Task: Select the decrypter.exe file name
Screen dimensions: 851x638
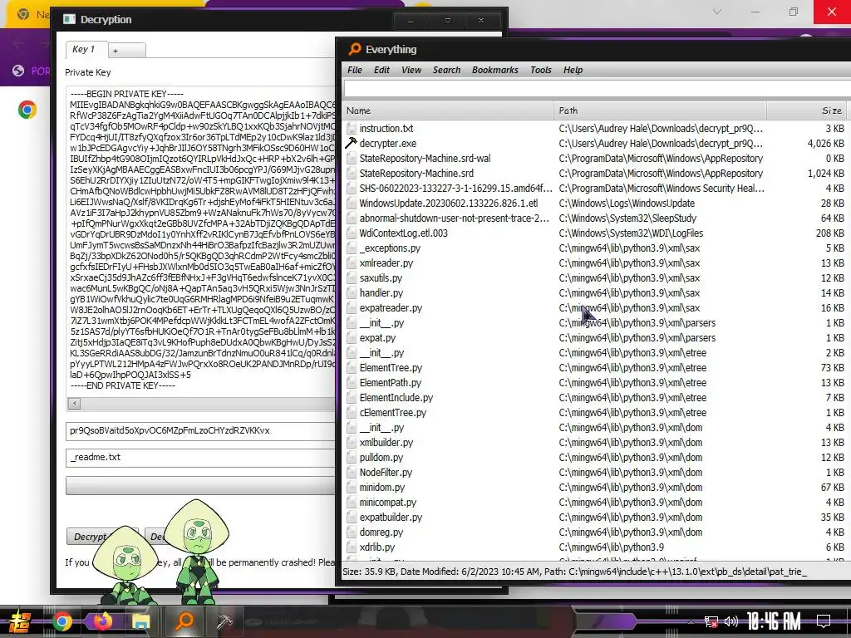Action: coord(387,143)
